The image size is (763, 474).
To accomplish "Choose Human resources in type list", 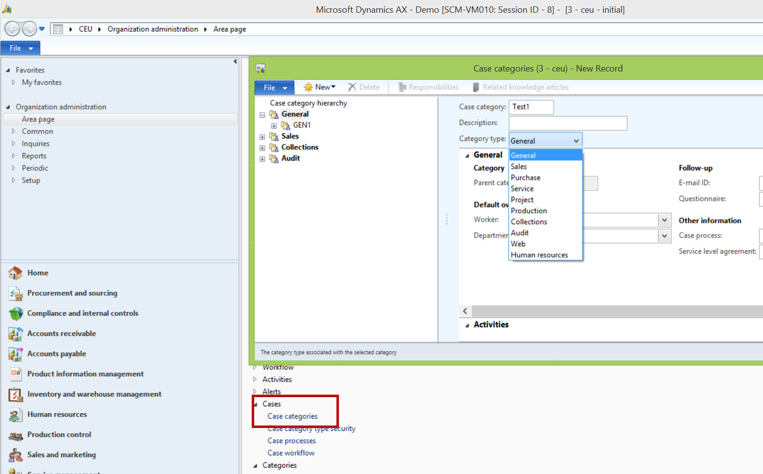I will click(x=539, y=255).
